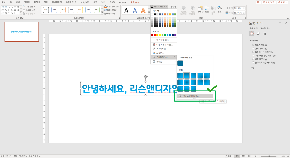Switch to the 디자인 ribbon tab
This screenshot has width=290, height=158.
[x=37, y=2]
